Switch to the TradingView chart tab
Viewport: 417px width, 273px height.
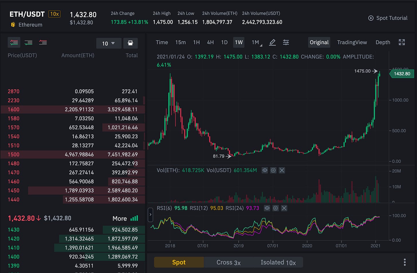(352, 43)
